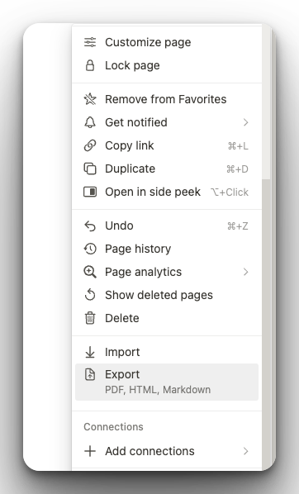Click the chain link Copy link icon
The height and width of the screenshot is (494, 299).
(x=90, y=145)
